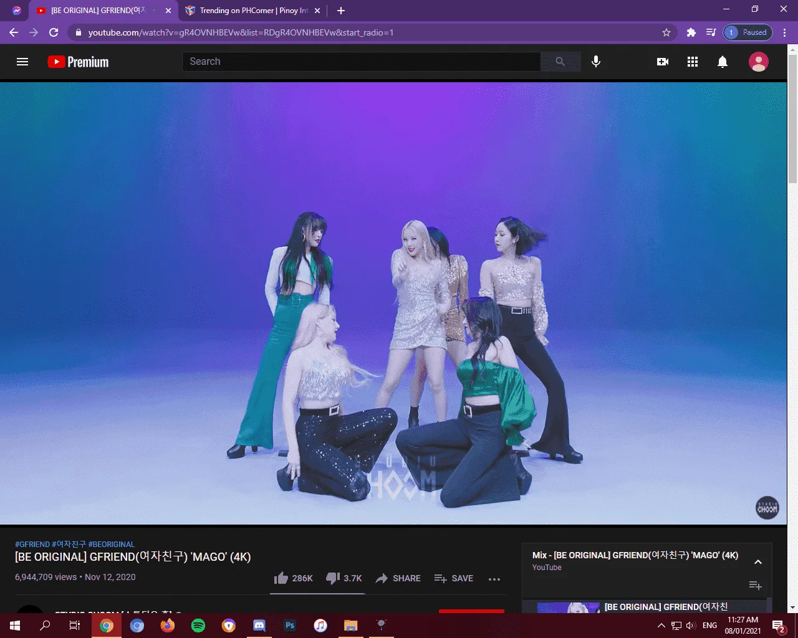Show notifications via the bell icon

723,62
